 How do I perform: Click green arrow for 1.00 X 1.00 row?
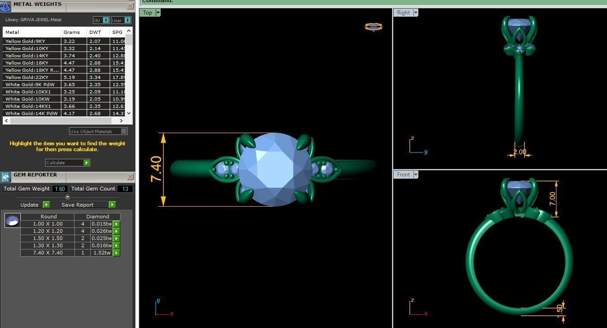pyautogui.click(x=116, y=224)
